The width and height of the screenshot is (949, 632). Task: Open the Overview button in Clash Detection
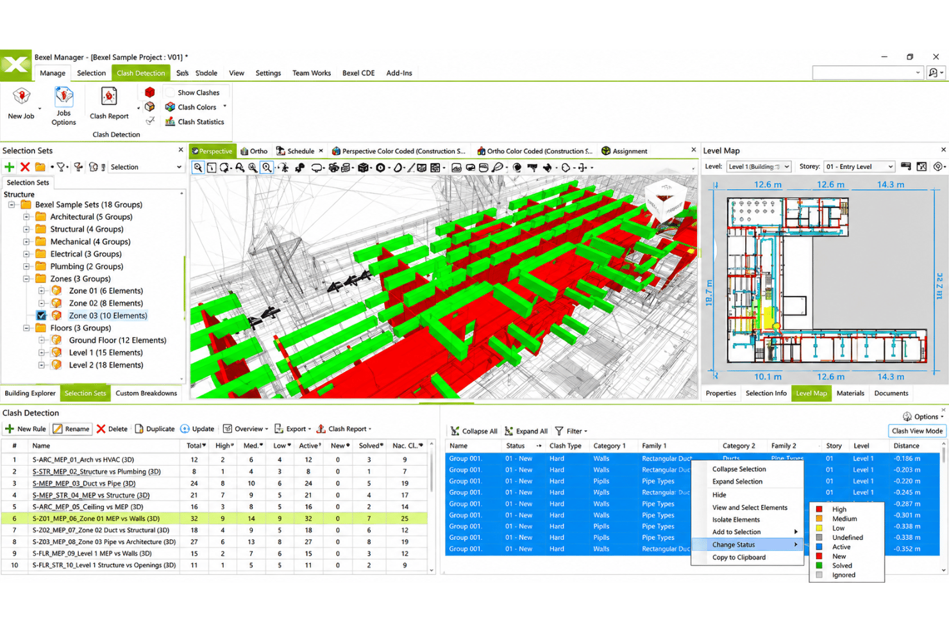pyautogui.click(x=246, y=429)
